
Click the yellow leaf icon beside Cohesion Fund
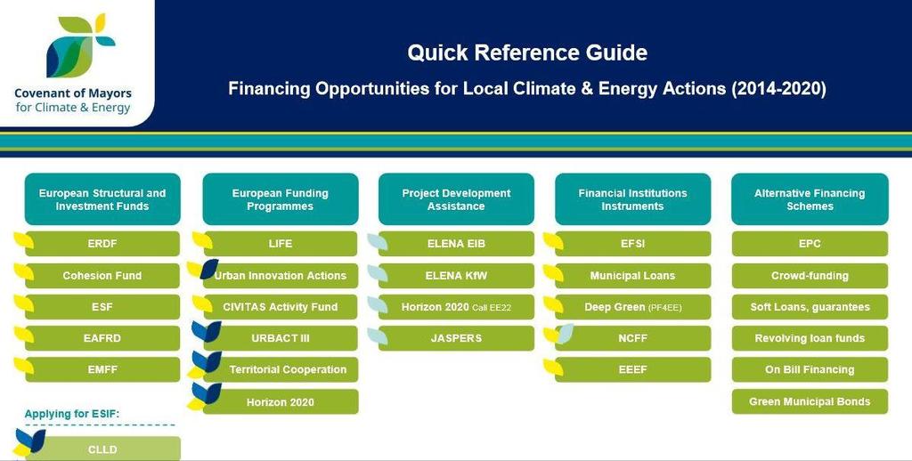[23, 272]
